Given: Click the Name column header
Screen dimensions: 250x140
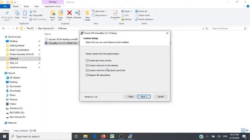Looking at the screenshot, I should pyautogui.click(x=48, y=34).
